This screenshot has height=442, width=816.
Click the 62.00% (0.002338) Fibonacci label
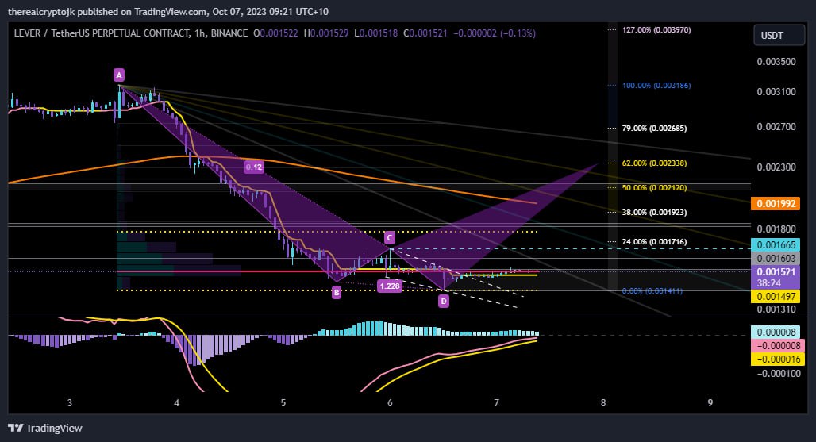(x=654, y=163)
